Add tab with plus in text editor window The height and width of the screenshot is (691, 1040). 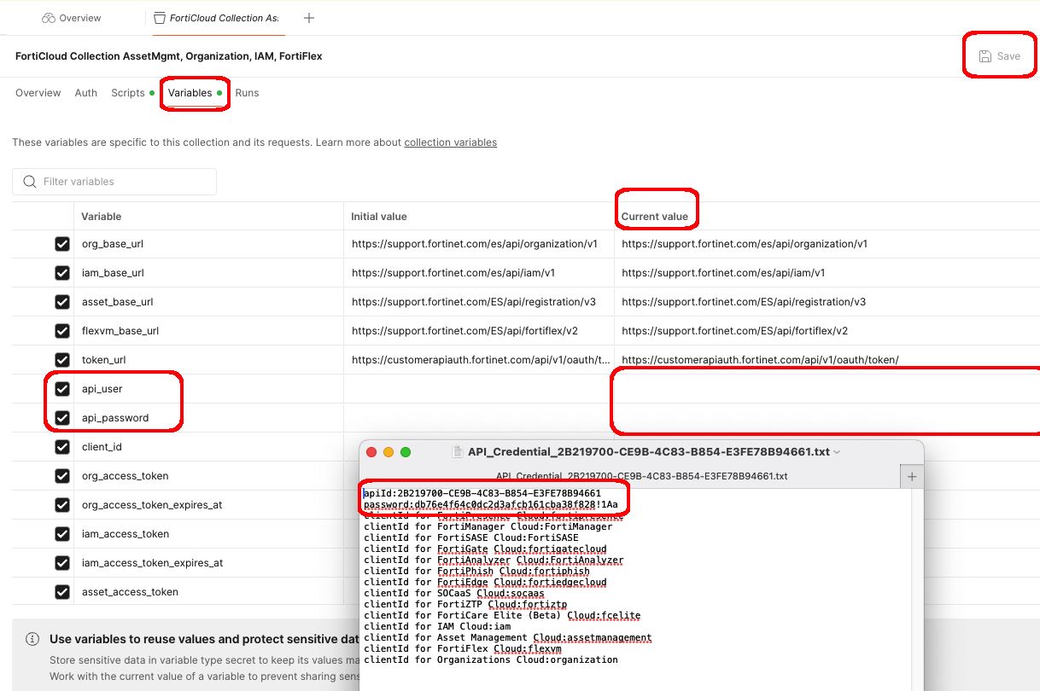(x=912, y=477)
